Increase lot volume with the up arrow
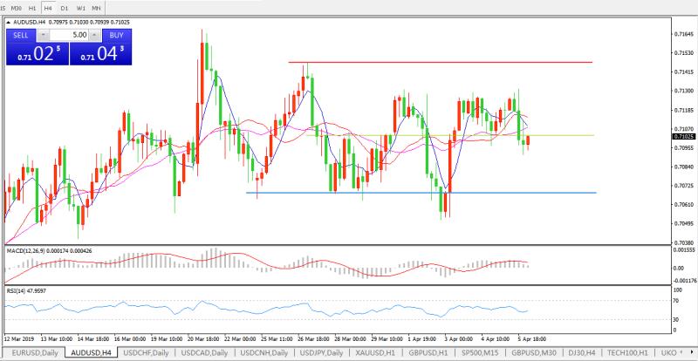Screen dimensions: 698x361 95,35
